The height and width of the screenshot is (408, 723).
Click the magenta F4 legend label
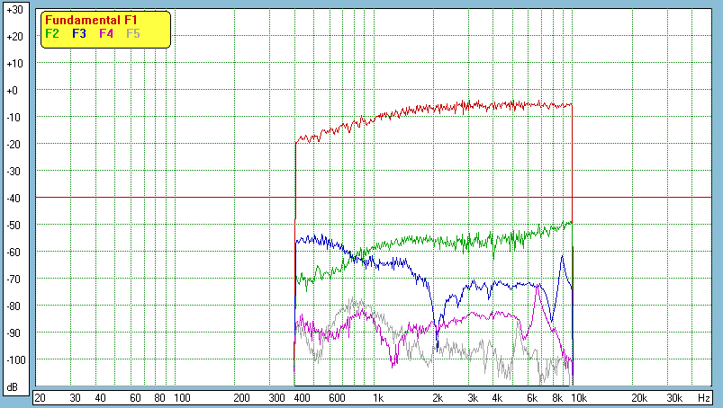pos(106,33)
